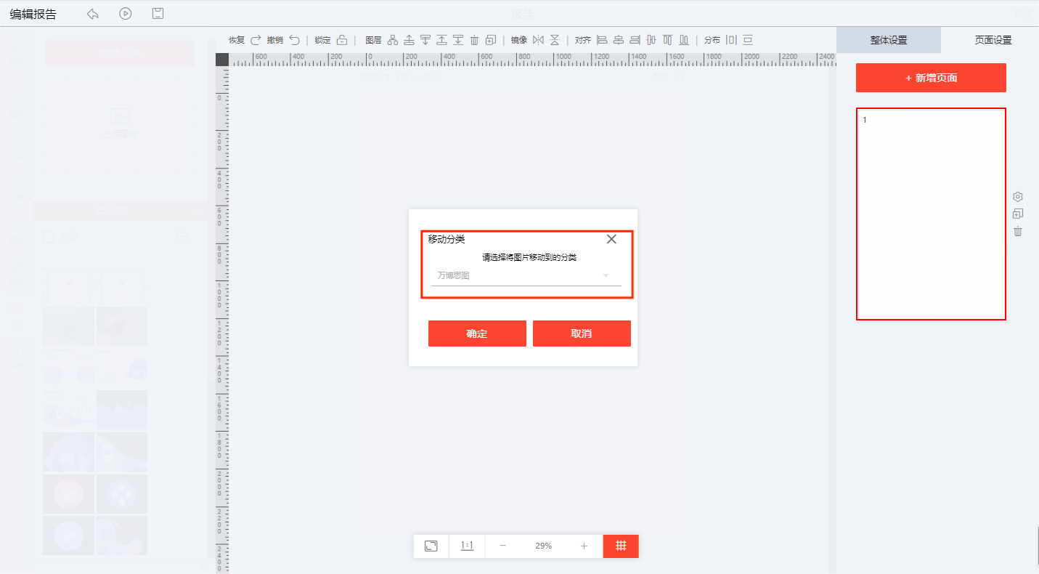Switch to the 整体设置 tab
This screenshot has height=574, width=1039.
[x=888, y=40]
